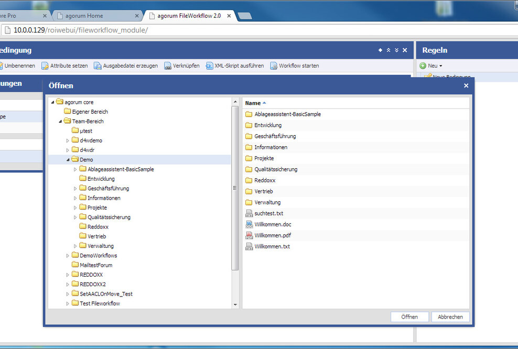This screenshot has width=518, height=349.
Task: Click the Attribute setzen toolbar icon
Action: [x=45, y=66]
